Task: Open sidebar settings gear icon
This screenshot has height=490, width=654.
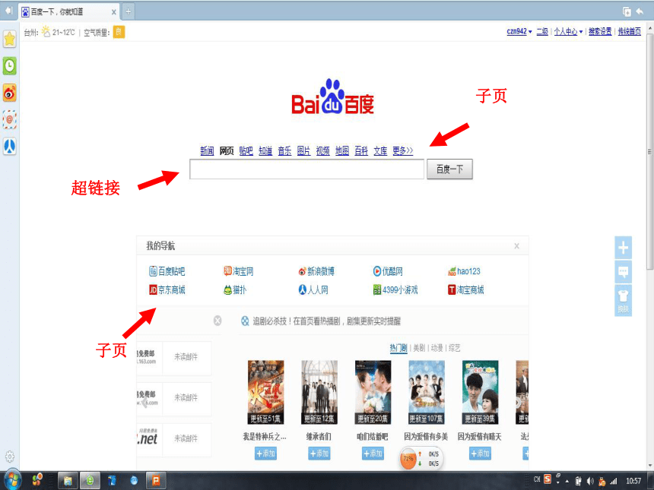Action: click(x=10, y=457)
